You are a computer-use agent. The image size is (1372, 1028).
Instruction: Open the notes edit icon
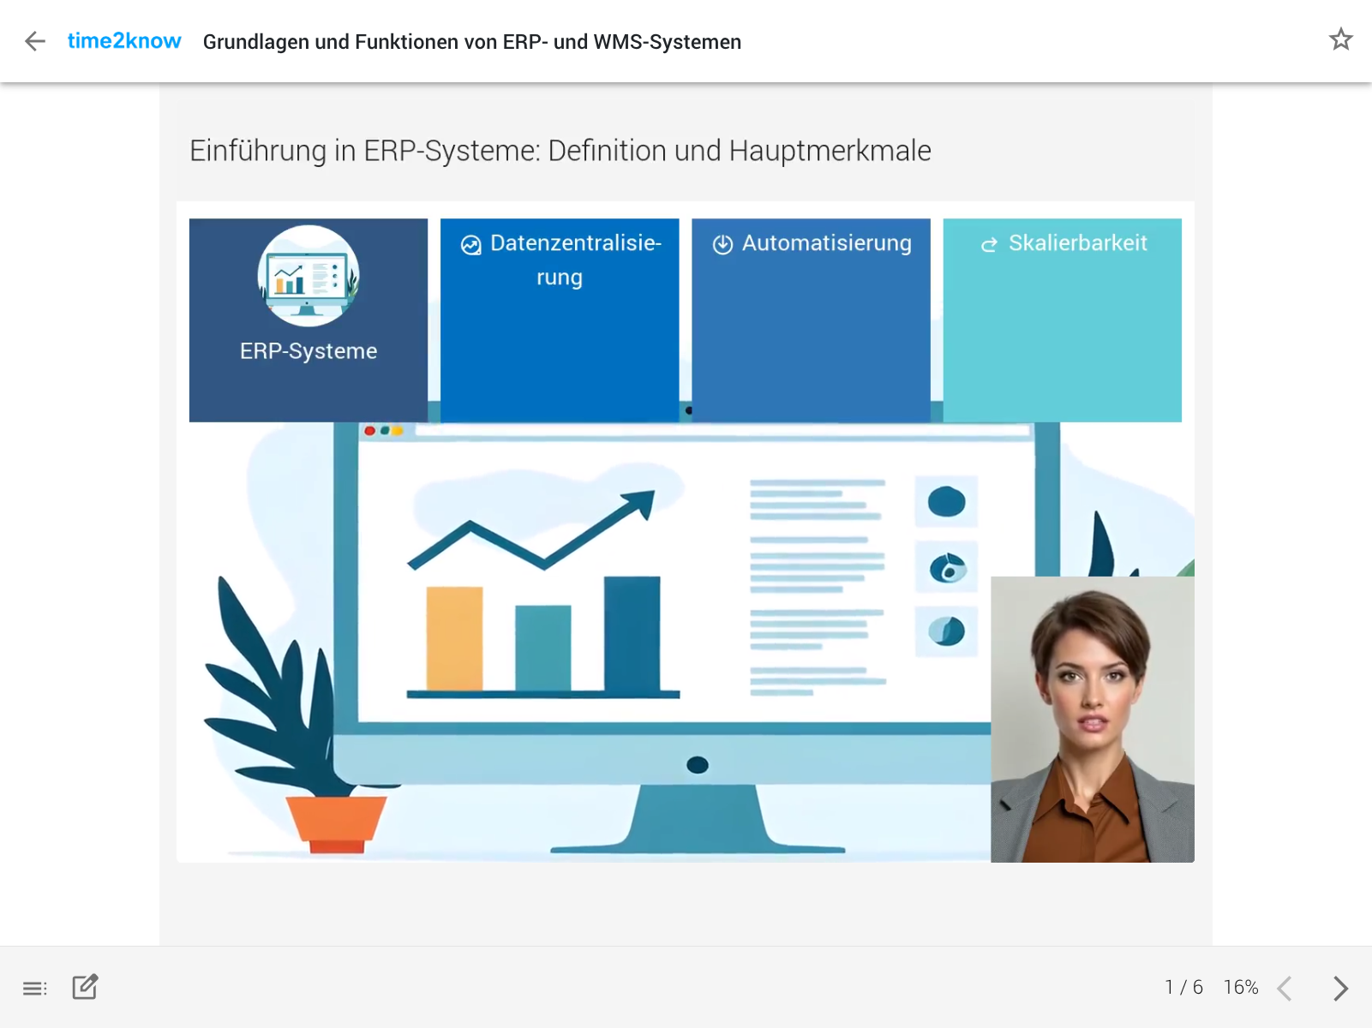coord(85,987)
